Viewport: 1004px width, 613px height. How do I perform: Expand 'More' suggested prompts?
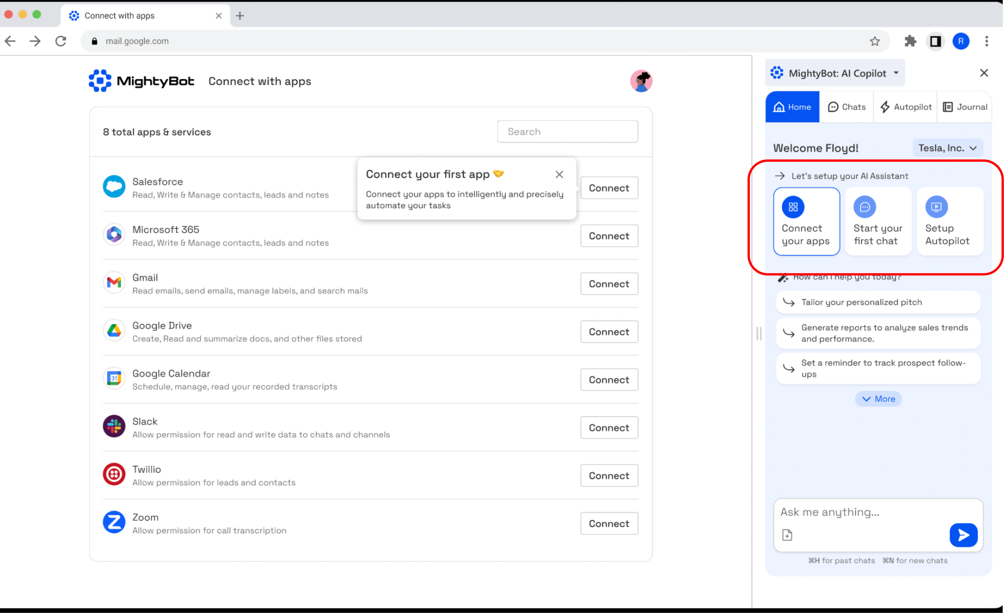pyautogui.click(x=878, y=399)
